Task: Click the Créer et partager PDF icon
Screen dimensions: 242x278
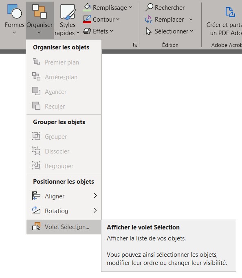Action: (x=230, y=12)
